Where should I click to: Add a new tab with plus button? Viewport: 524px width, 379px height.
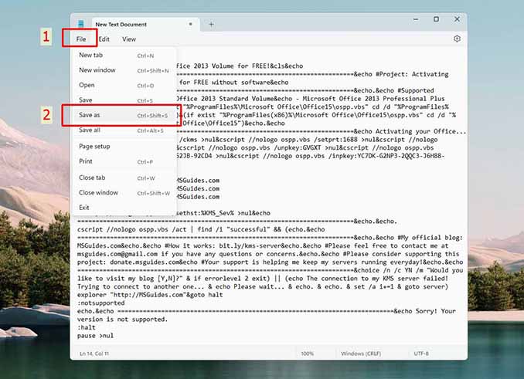[x=211, y=24]
